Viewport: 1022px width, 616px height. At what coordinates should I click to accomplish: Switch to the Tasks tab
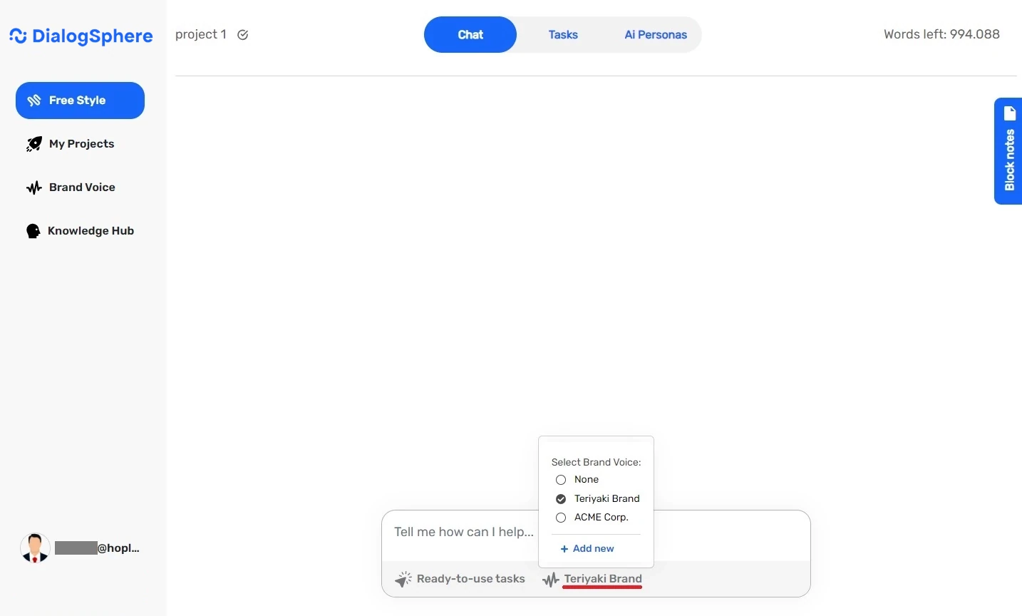tap(562, 34)
